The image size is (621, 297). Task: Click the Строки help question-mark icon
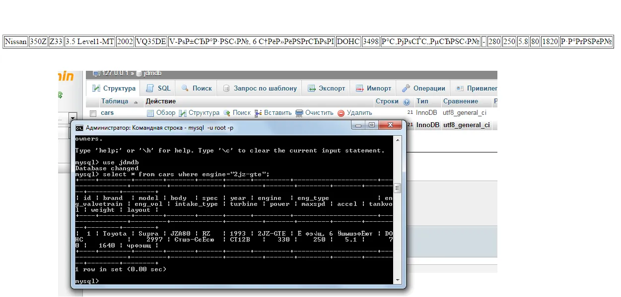coord(407,102)
